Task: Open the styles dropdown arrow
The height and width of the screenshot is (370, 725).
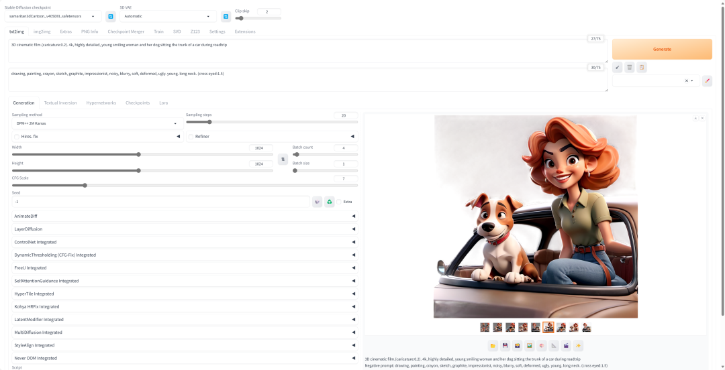Action: tap(692, 81)
